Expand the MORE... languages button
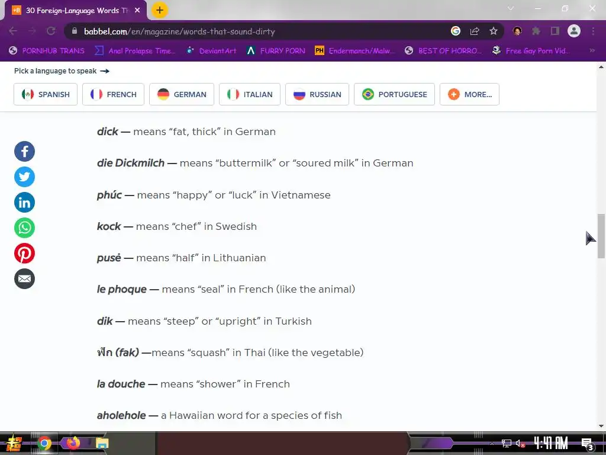 [x=469, y=94]
